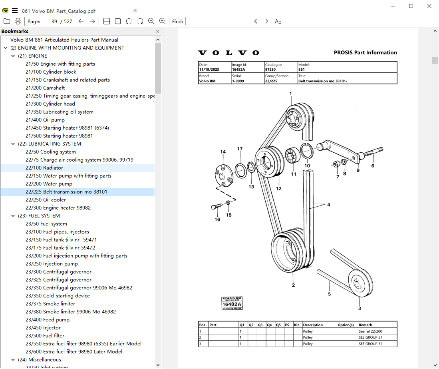Click the open file folder icon
Image resolution: width=439 pixels, height=369 pixels.
7,21
